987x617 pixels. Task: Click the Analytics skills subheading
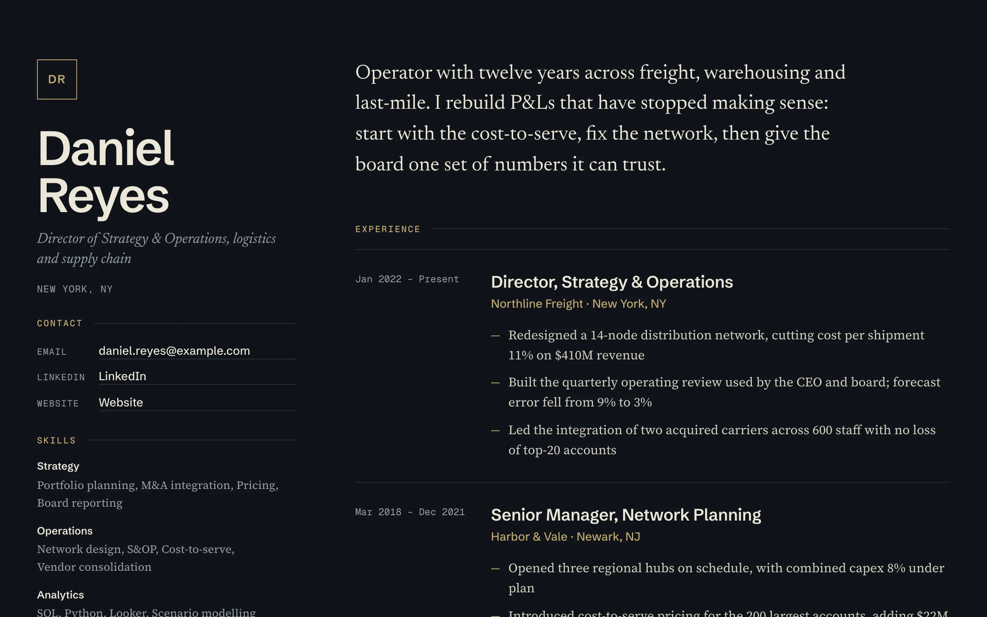coord(61,595)
